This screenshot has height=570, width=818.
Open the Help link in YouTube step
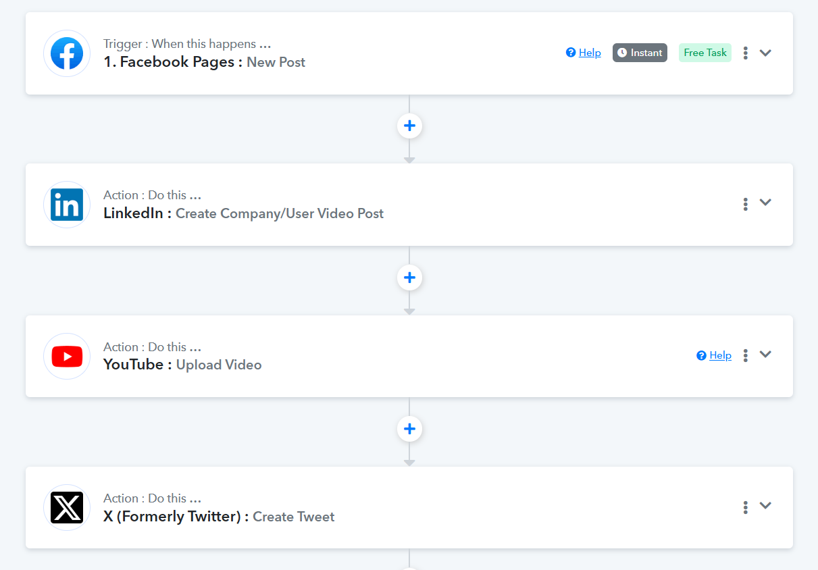point(720,355)
